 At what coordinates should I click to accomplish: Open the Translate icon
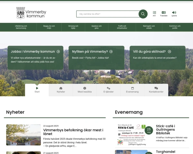(164, 14)
